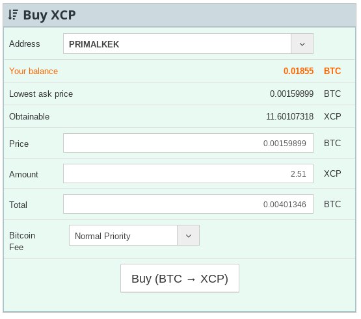The image size is (361, 319).
Task: Click the Bitcoin Fee label
Action: pyautogui.click(x=22, y=242)
